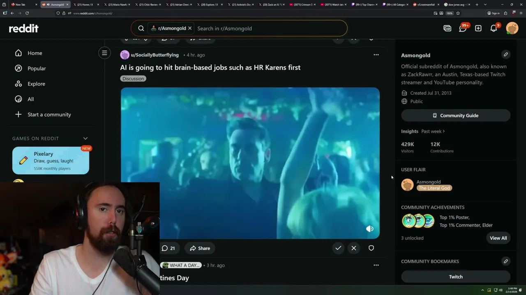Screen dimensions: 526x295
Task: Switch to r/LivestreamFail browser tab
Action: pos(426,5)
